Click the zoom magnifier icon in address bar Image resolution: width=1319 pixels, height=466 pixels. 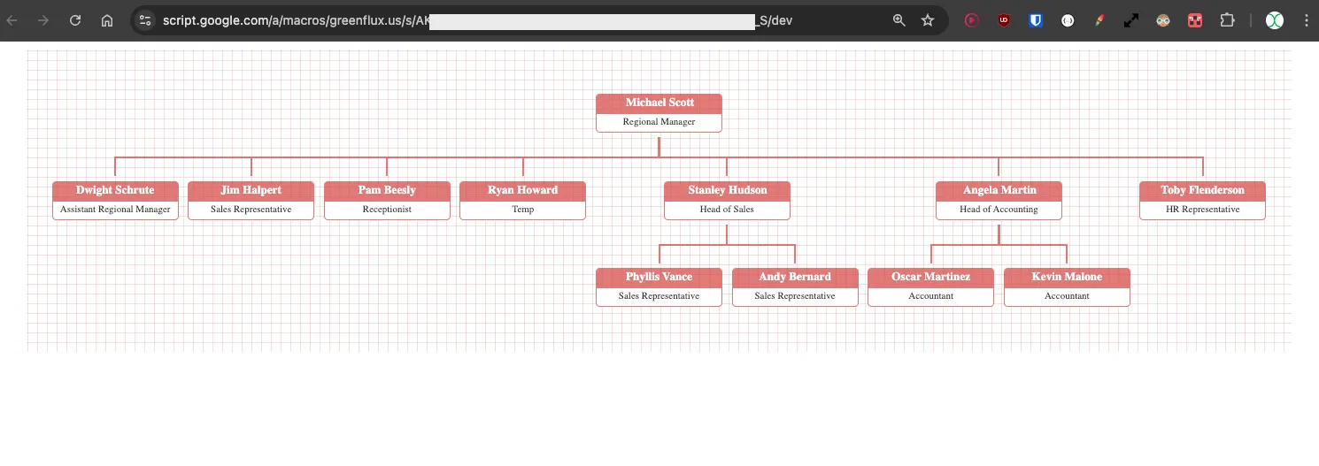(x=899, y=20)
